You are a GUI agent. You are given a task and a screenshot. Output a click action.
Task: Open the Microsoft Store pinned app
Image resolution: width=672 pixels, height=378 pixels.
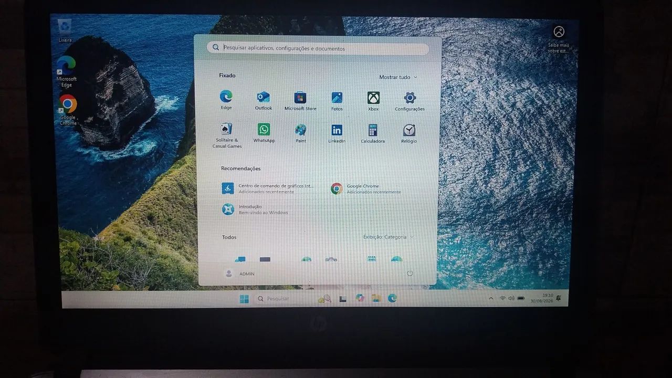(300, 100)
